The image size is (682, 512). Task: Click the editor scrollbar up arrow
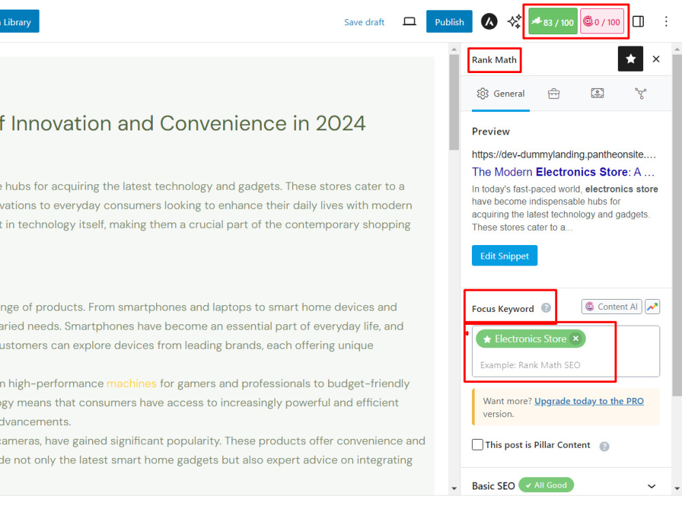[454, 49]
